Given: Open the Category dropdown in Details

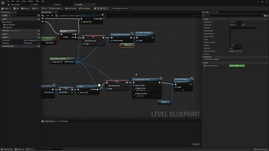Looking at the screenshot, I should [235, 45].
